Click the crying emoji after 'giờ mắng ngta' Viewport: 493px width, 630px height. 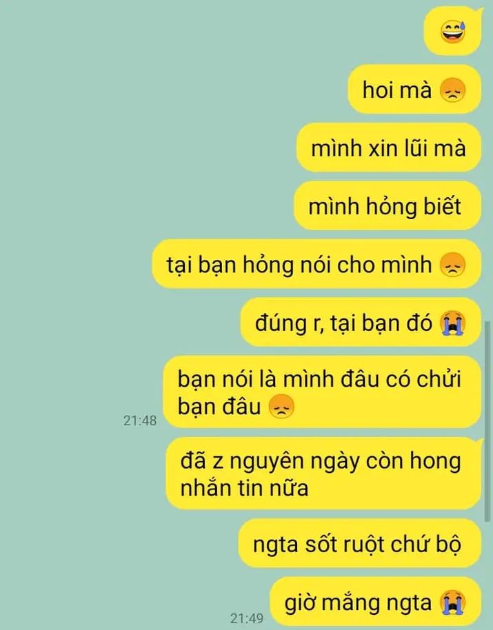tap(453, 602)
